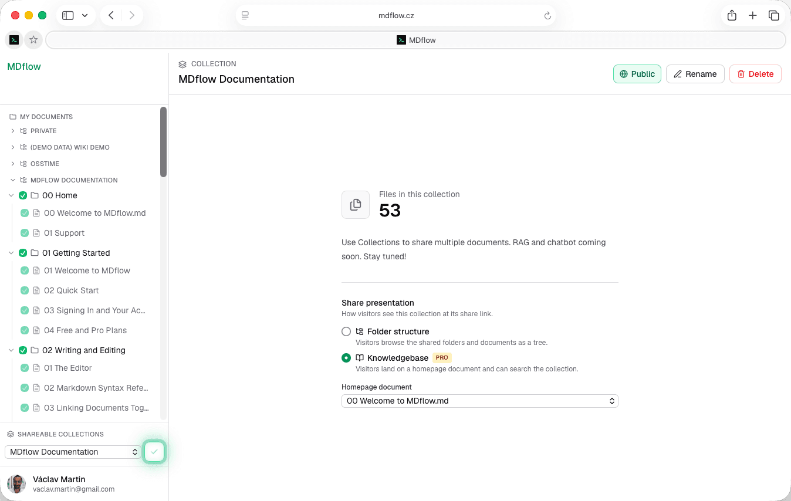Click the mdflow.cz address bar

396,16
